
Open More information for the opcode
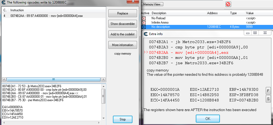click(x=123, y=45)
